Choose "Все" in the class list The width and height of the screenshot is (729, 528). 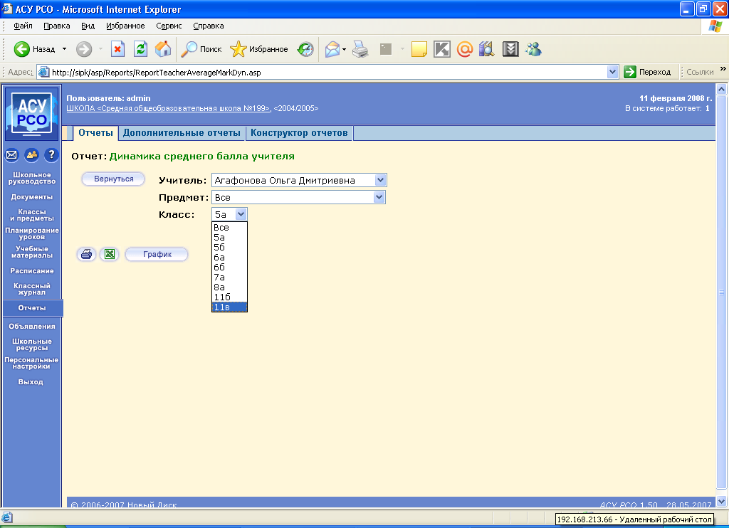click(x=229, y=227)
